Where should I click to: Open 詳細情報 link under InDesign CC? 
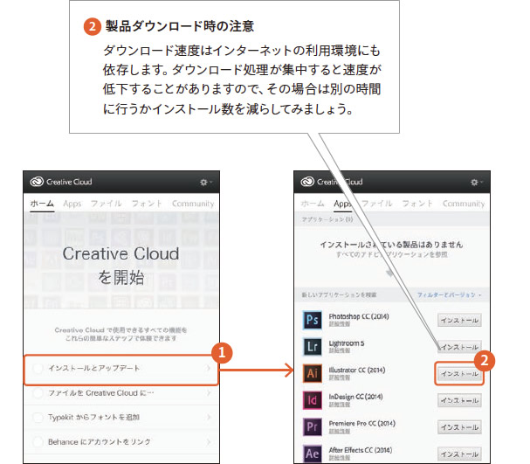(340, 404)
